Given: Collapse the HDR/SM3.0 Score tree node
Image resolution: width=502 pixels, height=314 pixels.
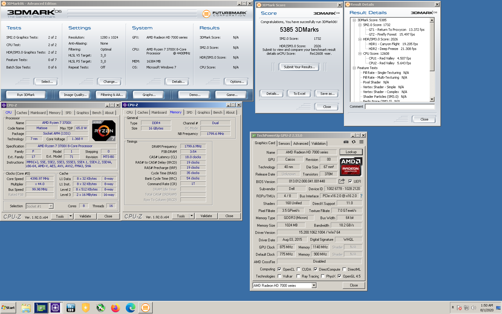Looking at the screenshot, I should coord(360,39).
